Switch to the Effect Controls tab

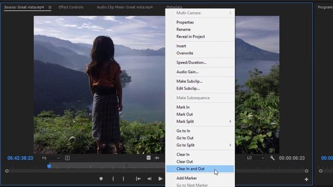click(71, 7)
